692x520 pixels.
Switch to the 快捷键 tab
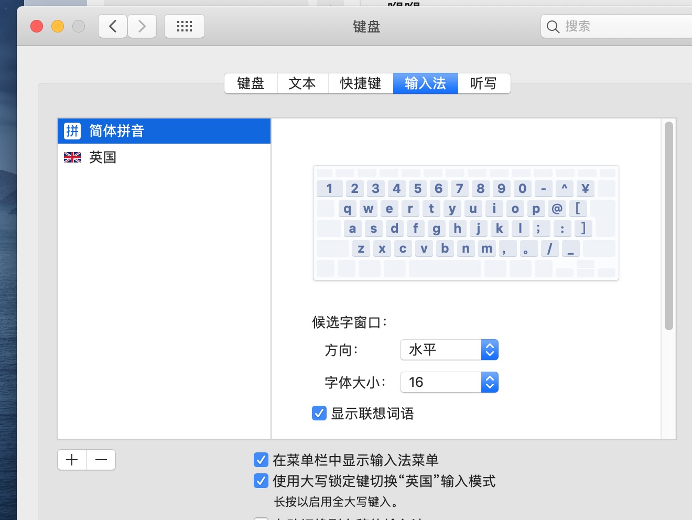click(x=361, y=83)
